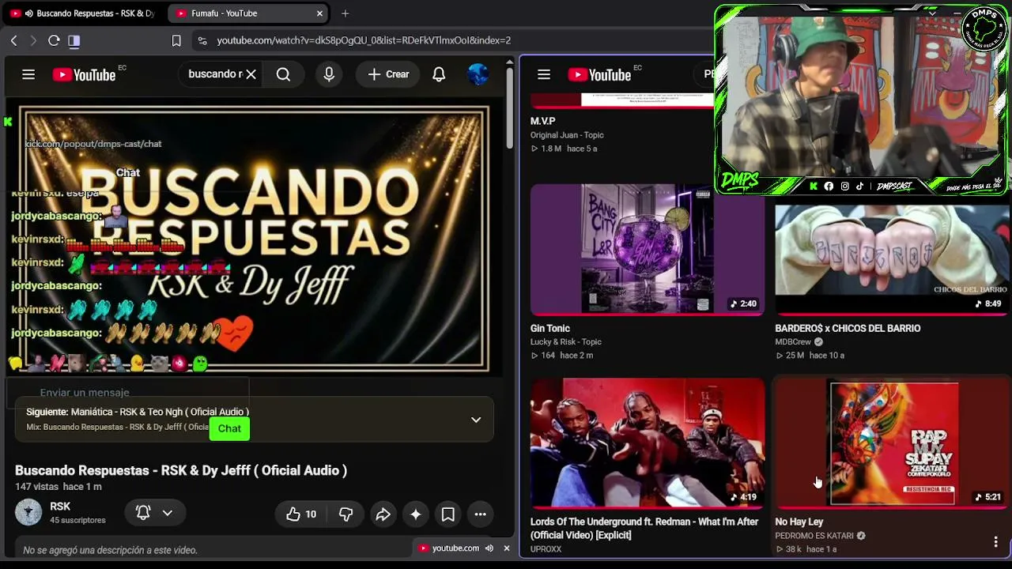
Task: Like the Buscando Respuestas video
Action: tap(301, 514)
